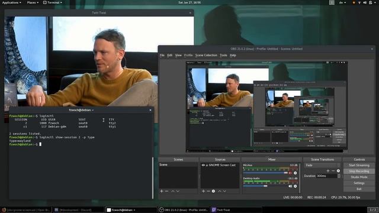
Task: Open the Places menu in top bar
Action: pyautogui.click(x=33, y=2)
